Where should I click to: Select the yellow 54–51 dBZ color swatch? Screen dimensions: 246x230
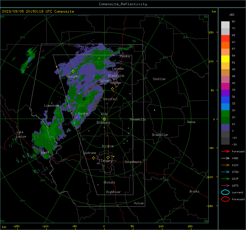tap(225, 59)
